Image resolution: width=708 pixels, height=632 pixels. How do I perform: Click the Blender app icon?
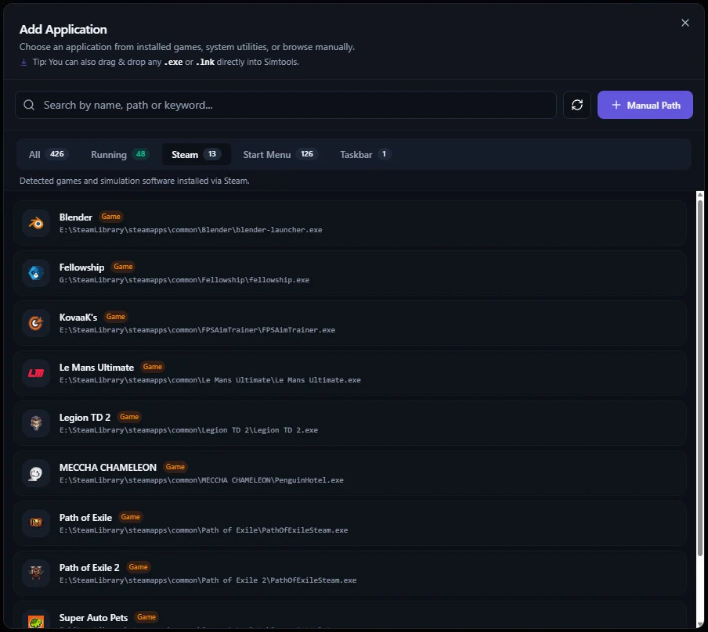click(36, 223)
